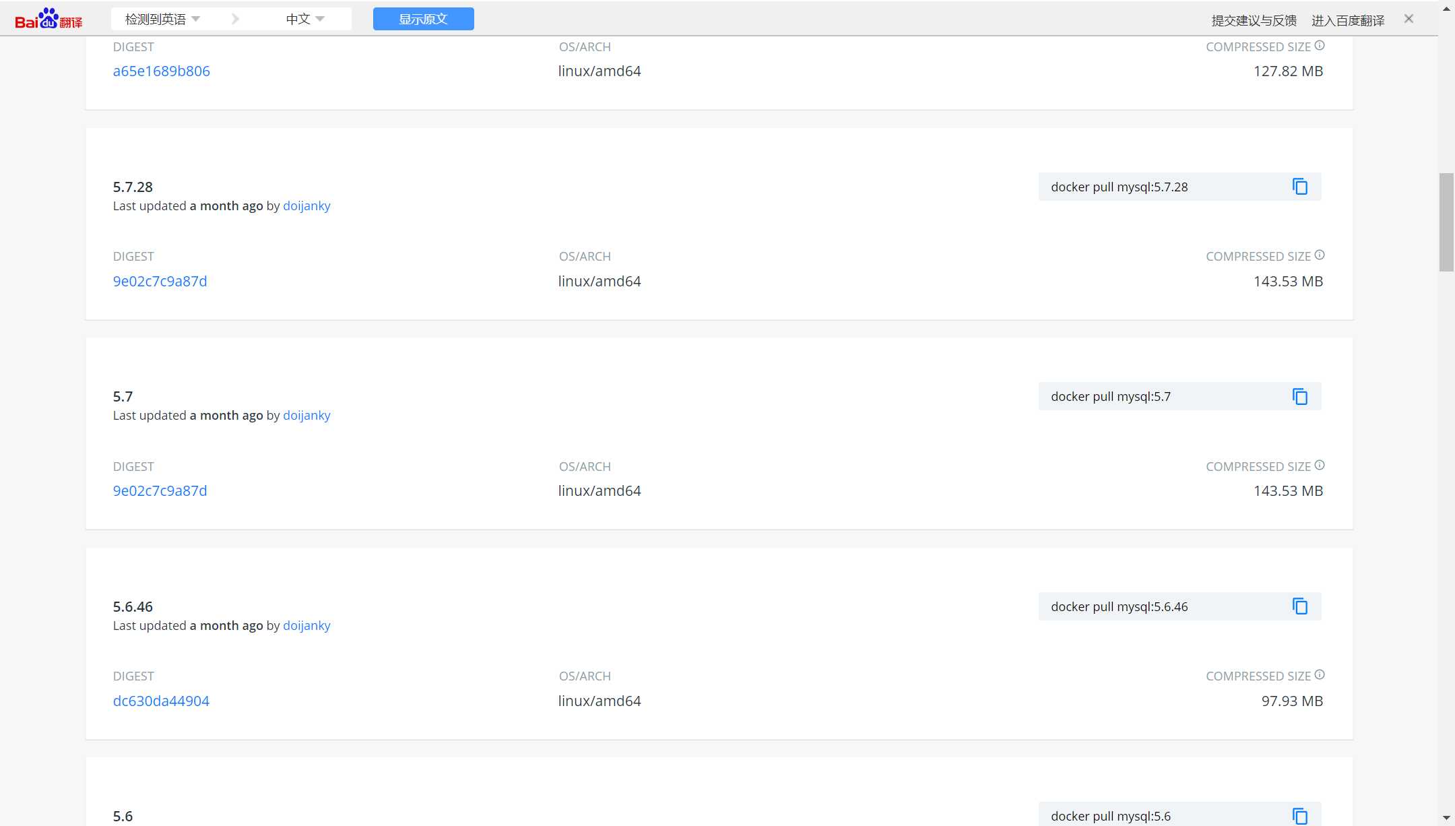Open digest dc630da44904
This screenshot has height=826, width=1455.
[161, 701]
